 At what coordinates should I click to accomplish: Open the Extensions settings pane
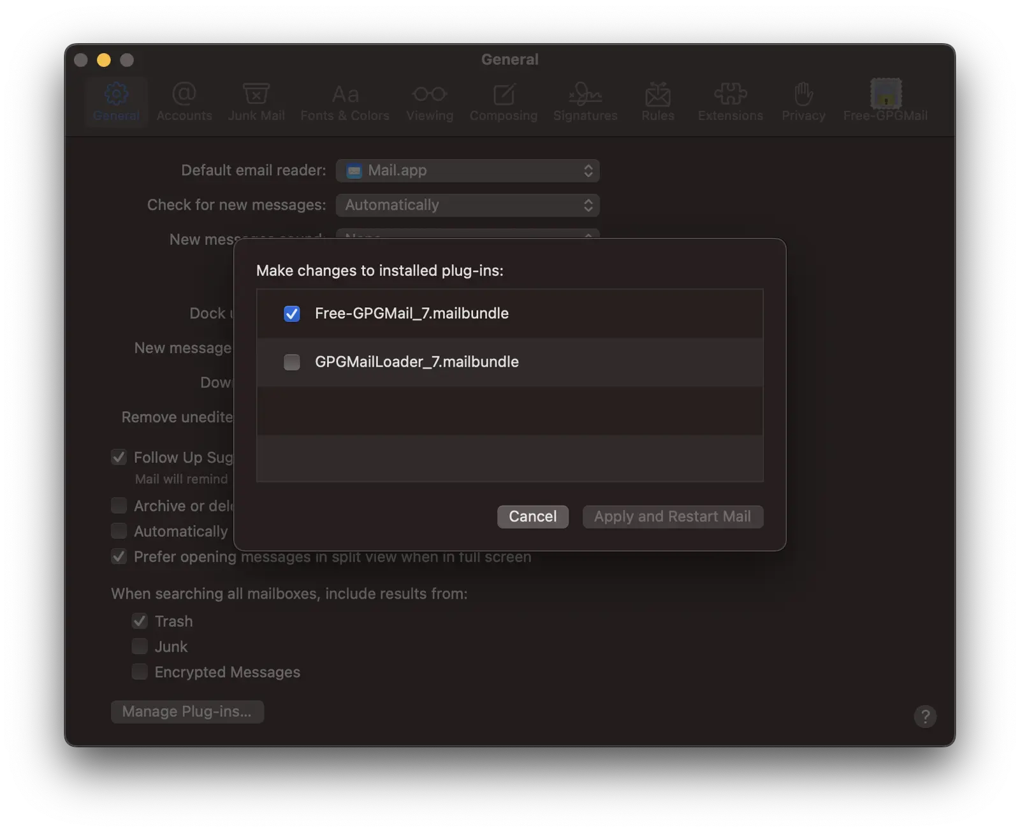730,101
